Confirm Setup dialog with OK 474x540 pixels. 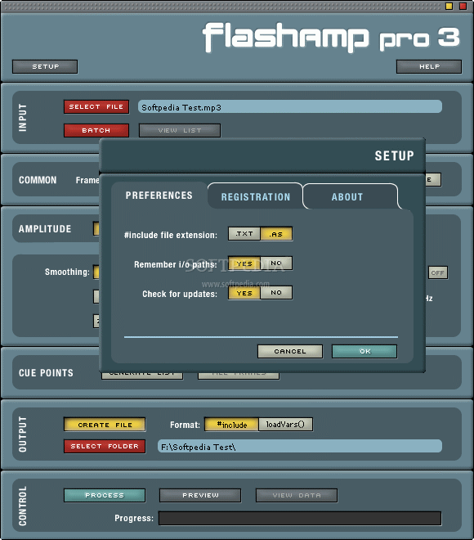[364, 351]
